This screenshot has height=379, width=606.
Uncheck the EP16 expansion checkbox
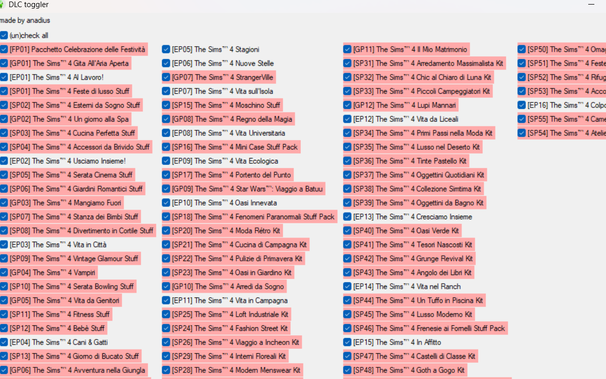[x=522, y=105]
